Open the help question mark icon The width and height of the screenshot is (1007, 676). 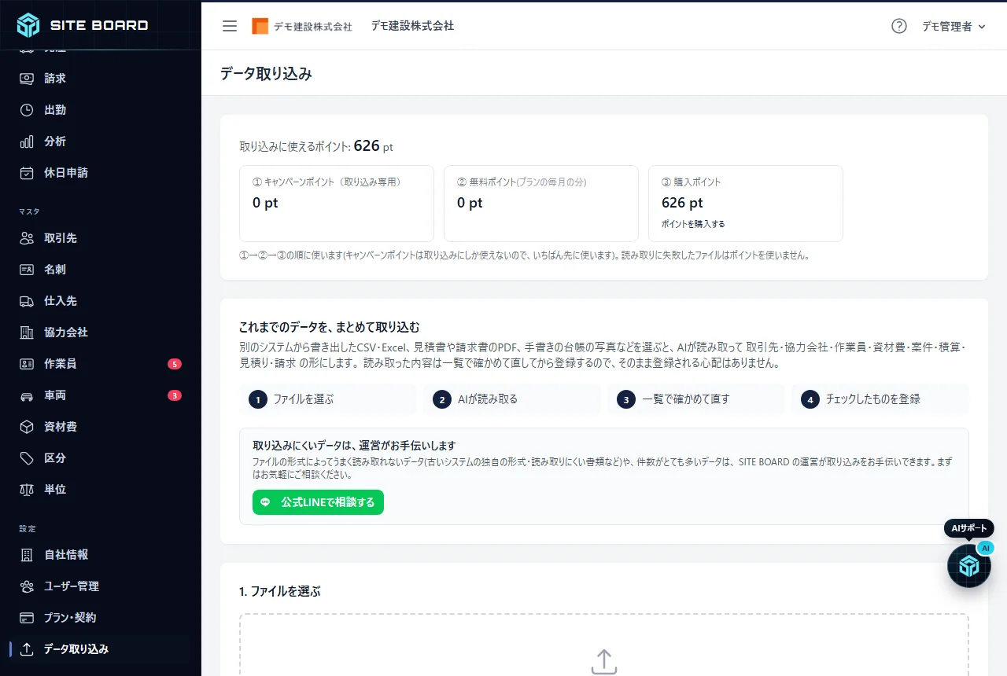click(899, 26)
